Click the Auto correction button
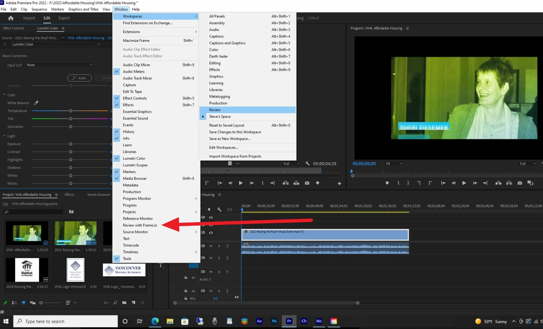543x329 pixels. (79, 78)
